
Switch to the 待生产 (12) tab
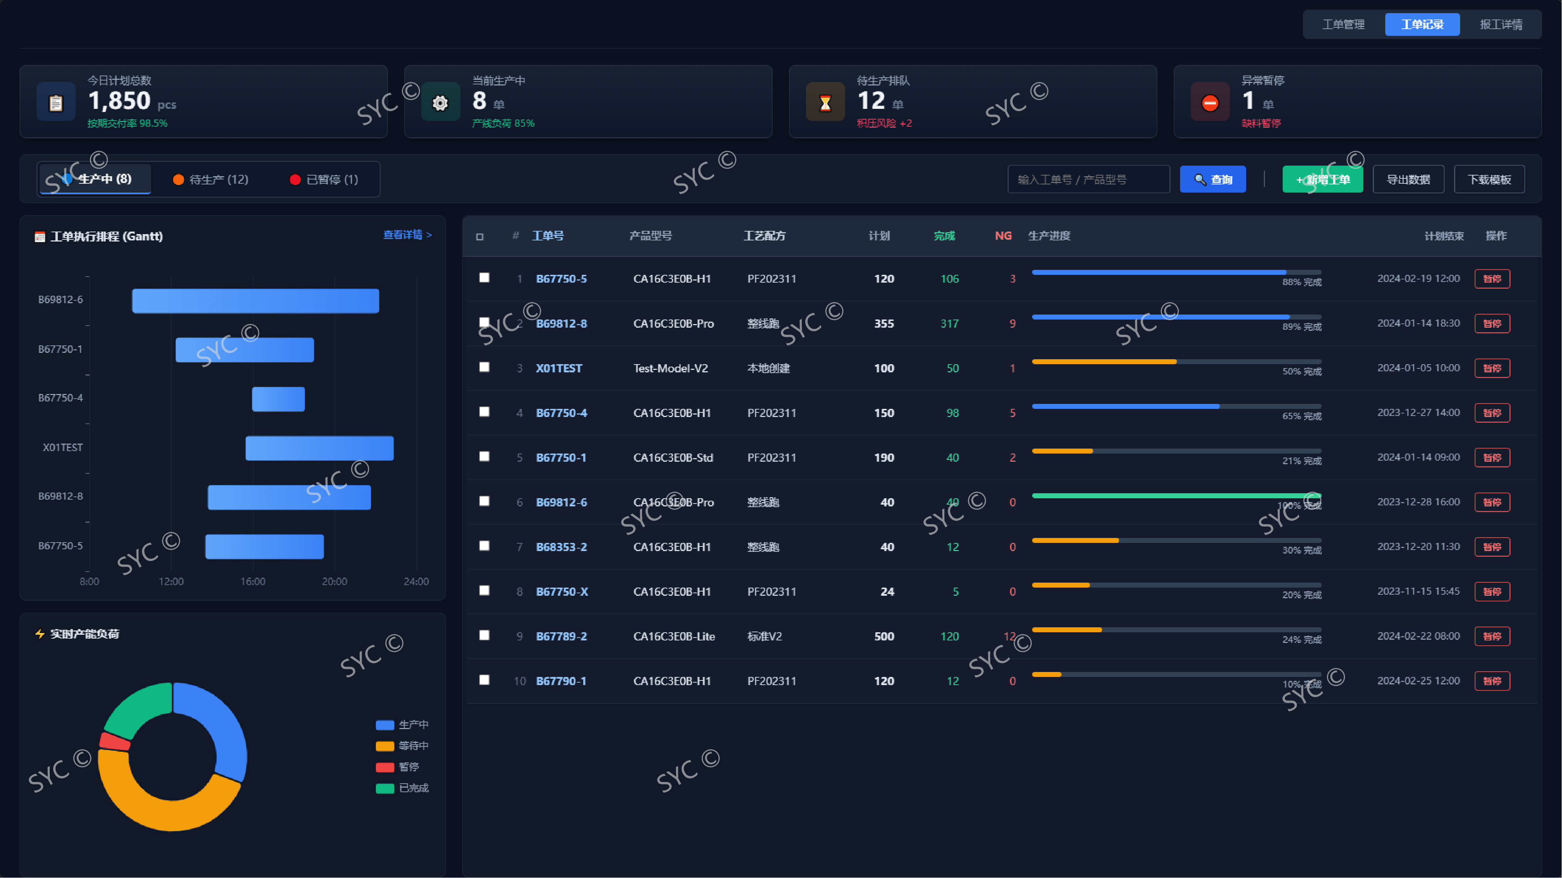[x=211, y=179]
